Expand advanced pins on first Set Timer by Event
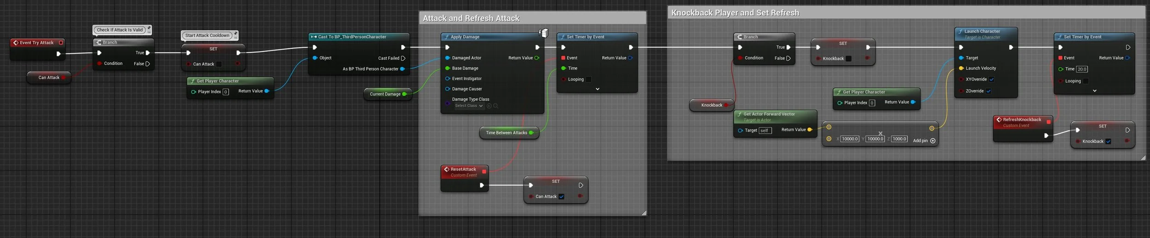The width and height of the screenshot is (1150, 238). coord(597,89)
